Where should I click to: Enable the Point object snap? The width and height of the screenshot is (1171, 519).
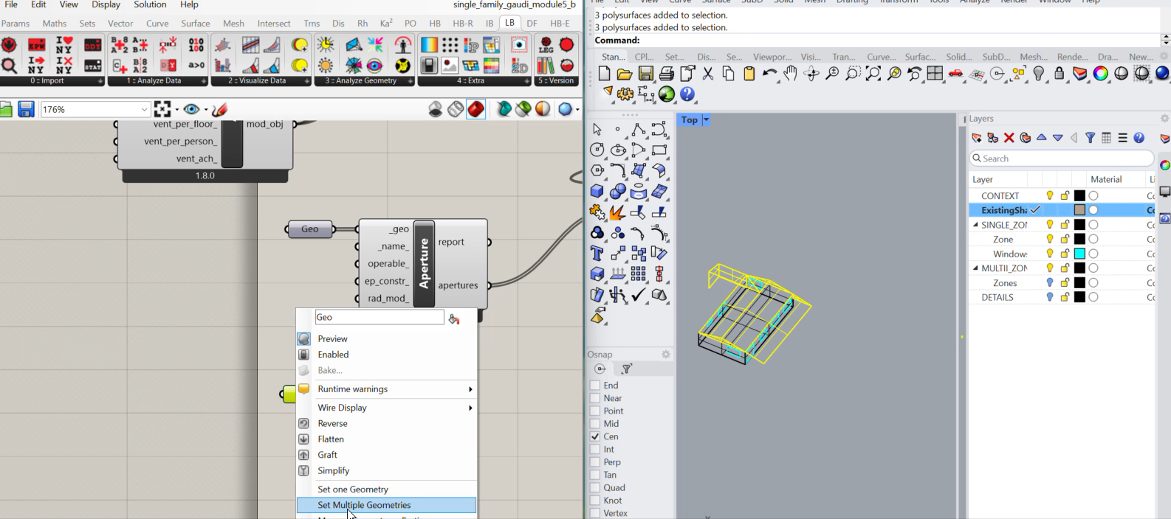click(595, 411)
